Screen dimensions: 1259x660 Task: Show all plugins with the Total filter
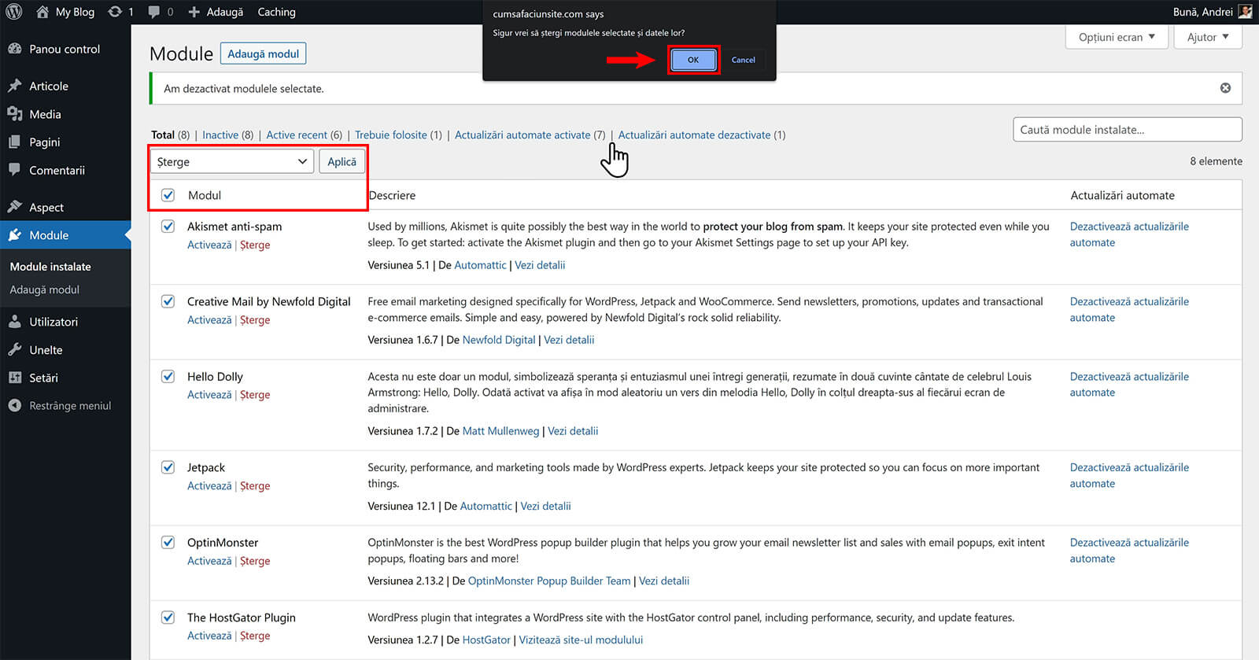170,135
